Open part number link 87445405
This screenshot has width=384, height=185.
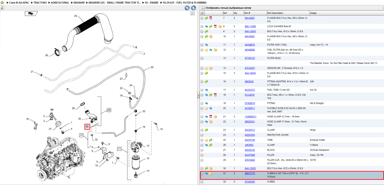pyautogui.click(x=250, y=182)
